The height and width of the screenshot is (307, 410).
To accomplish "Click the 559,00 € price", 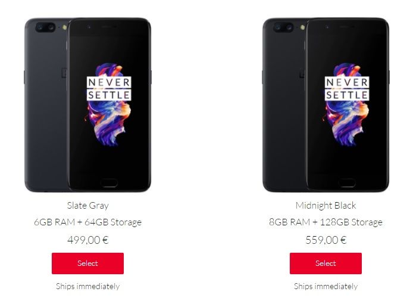I will (x=326, y=240).
